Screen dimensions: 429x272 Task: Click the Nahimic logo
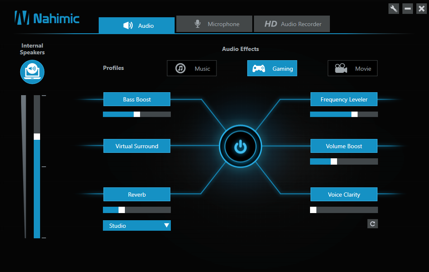click(47, 18)
